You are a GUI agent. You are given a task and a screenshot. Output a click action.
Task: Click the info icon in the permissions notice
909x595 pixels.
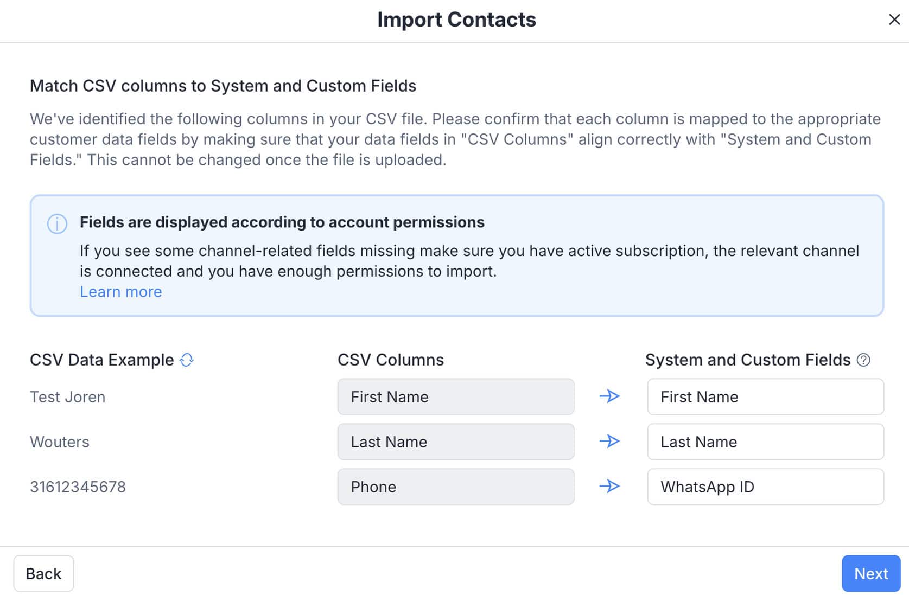click(x=57, y=223)
